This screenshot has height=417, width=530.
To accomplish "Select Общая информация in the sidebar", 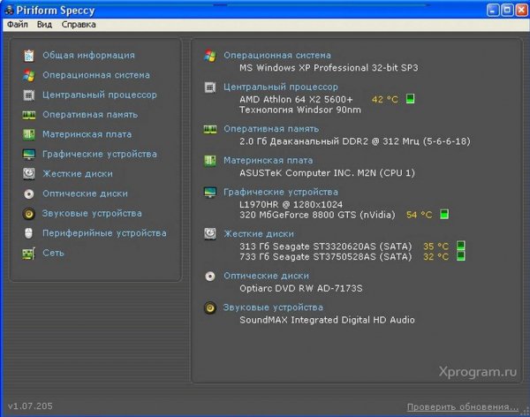I will pyautogui.click(x=88, y=55).
